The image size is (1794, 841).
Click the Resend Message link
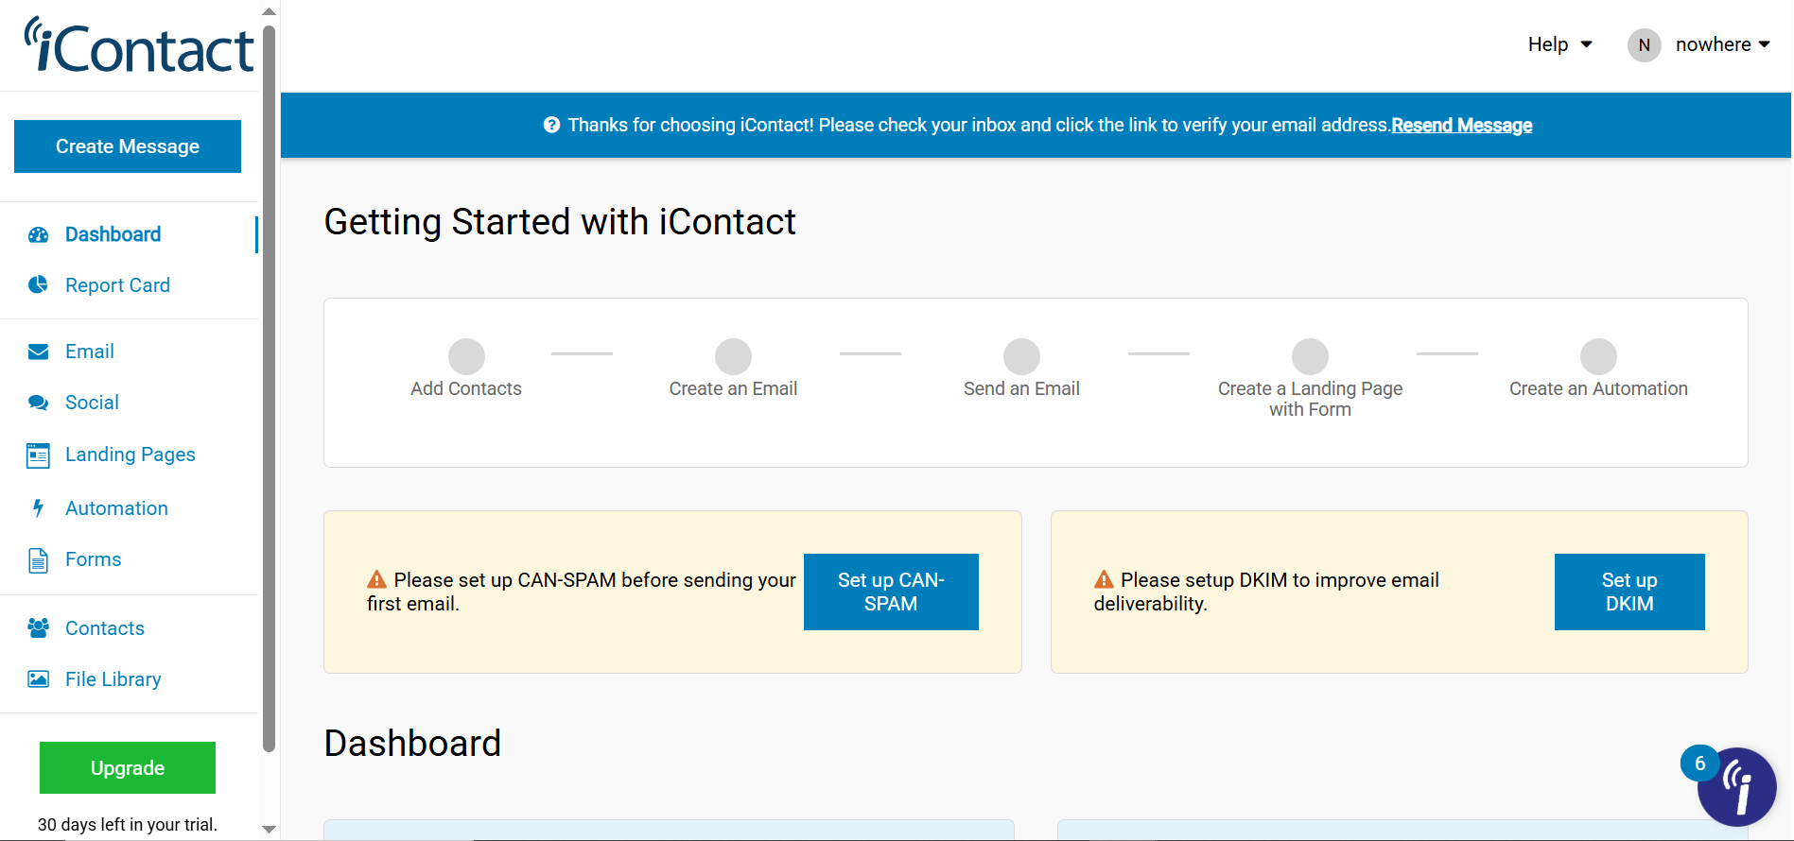click(x=1461, y=126)
